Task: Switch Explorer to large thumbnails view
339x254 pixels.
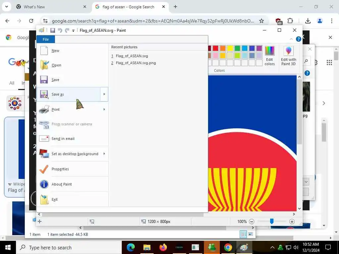Action: tap(251, 234)
